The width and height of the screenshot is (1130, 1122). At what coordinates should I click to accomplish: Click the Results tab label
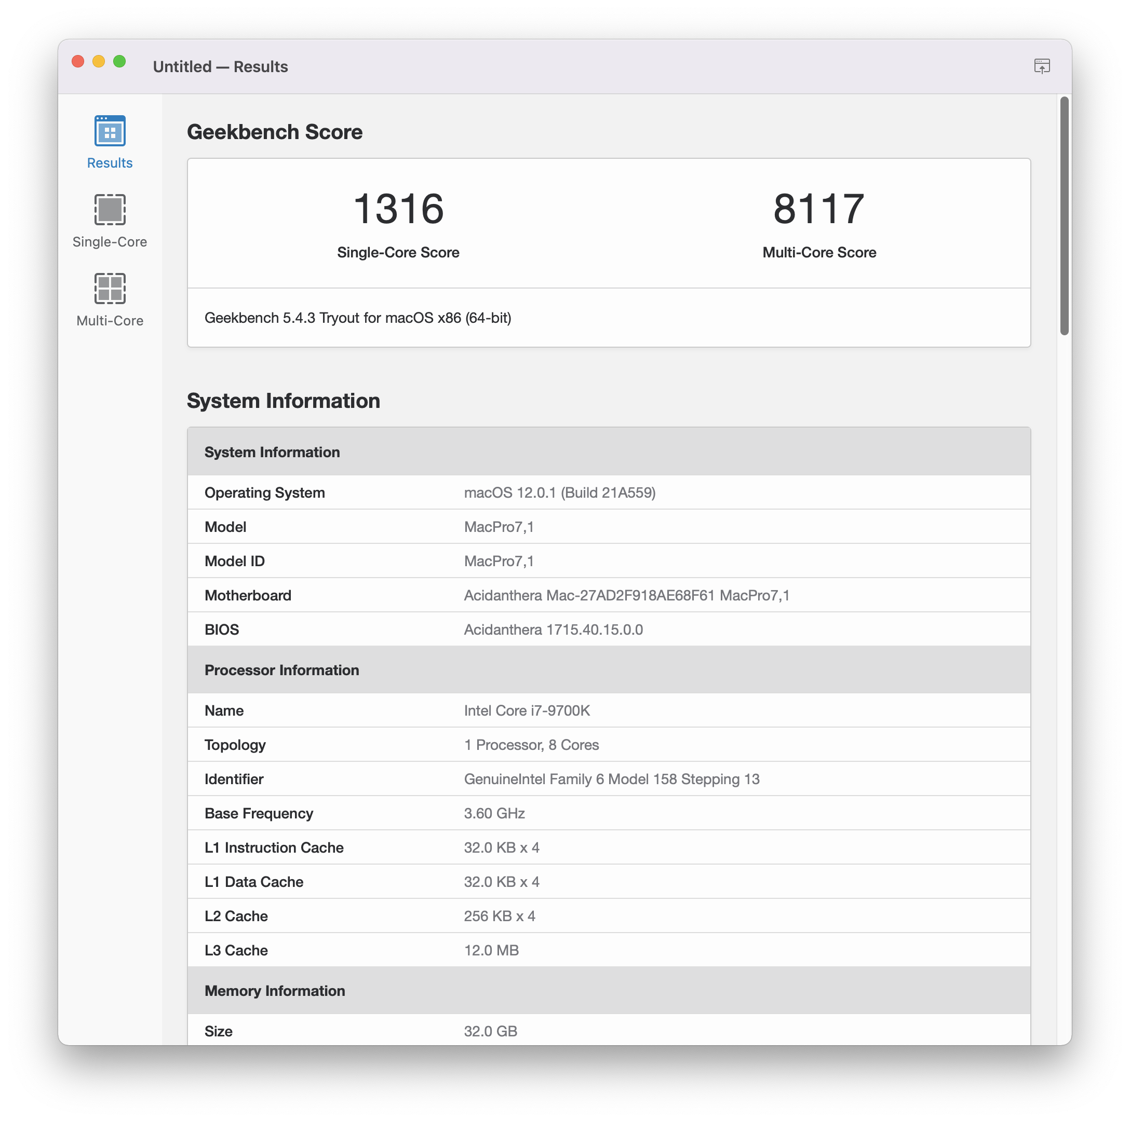coord(110,163)
